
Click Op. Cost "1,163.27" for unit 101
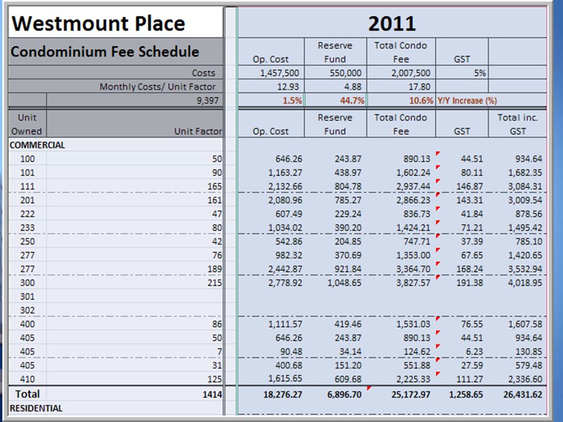click(285, 172)
